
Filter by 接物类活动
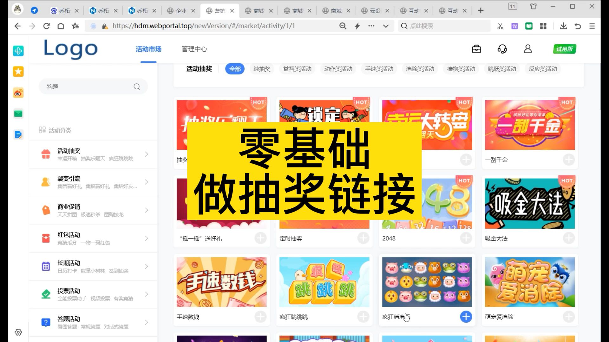[461, 69]
